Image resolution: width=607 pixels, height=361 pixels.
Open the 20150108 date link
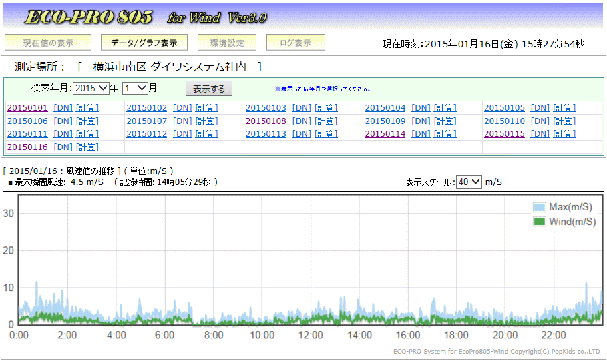pyautogui.click(x=266, y=121)
